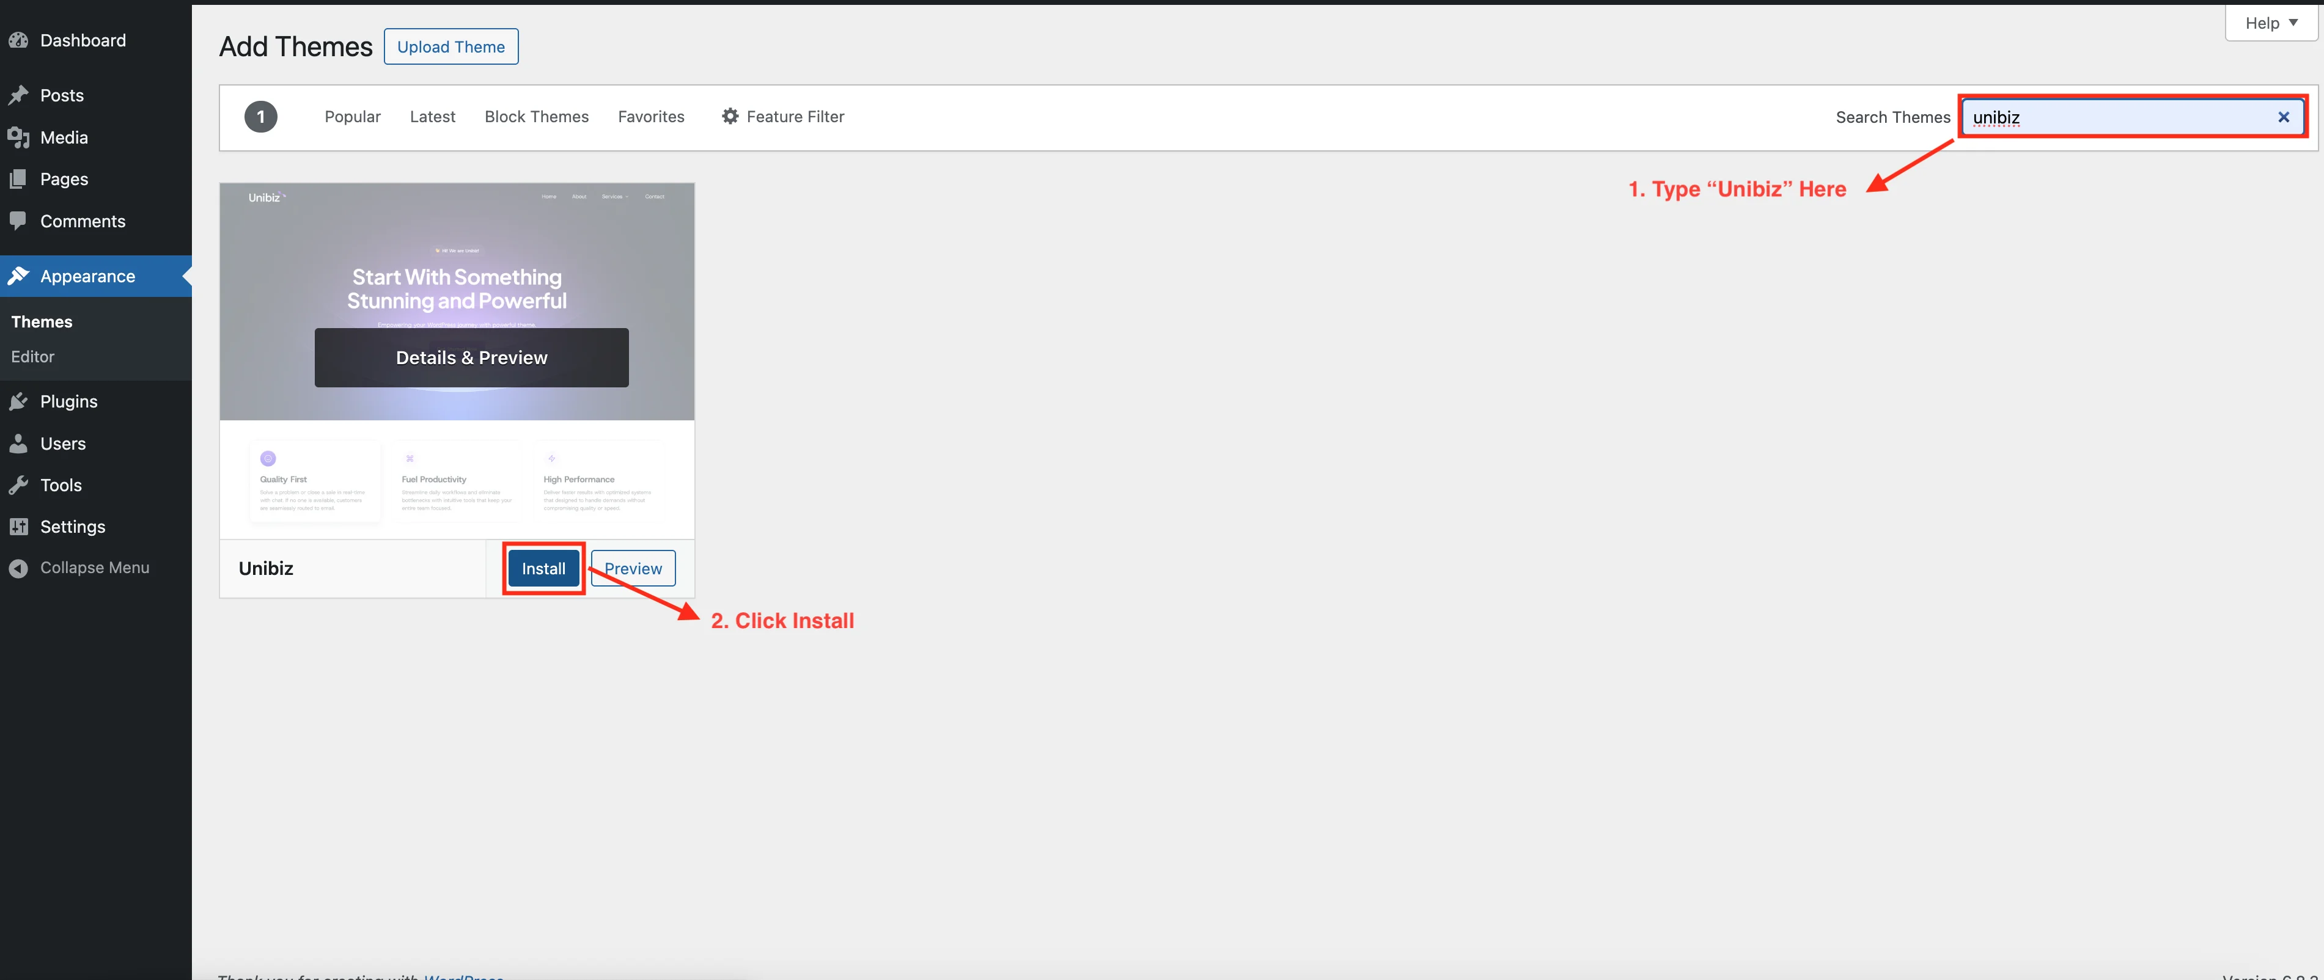Open the Appearance menu section
Screen dimensions: 2324x980
tap(87, 277)
